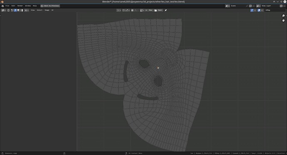Open the Edit menu
This screenshot has width=287, height=155.
[x=13, y=6]
